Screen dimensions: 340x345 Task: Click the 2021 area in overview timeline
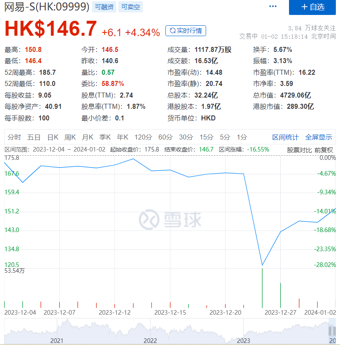[57, 340]
